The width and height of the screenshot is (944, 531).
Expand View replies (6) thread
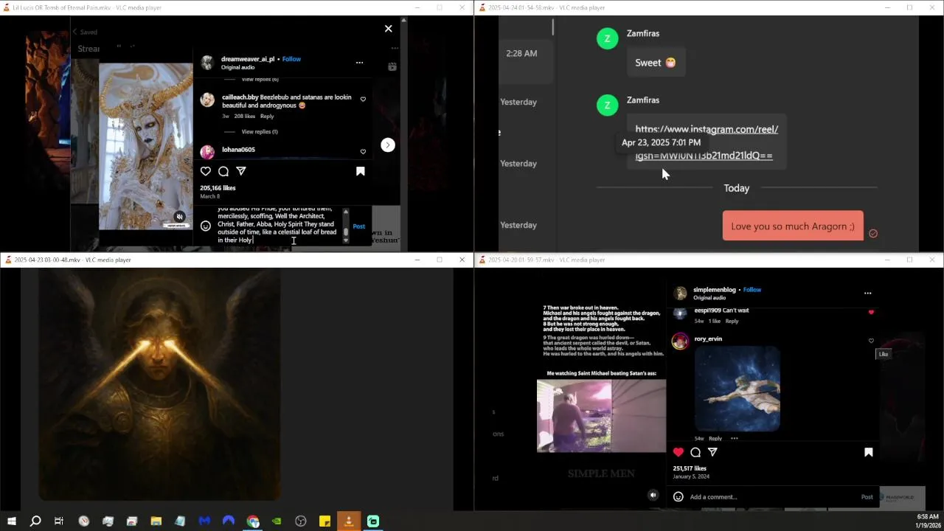[x=260, y=79]
